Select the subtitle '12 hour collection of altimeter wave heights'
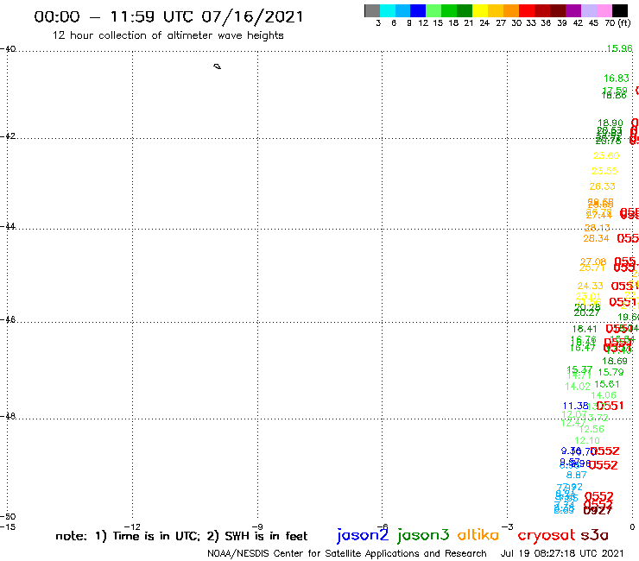Image resolution: width=639 pixels, height=561 pixels. [168, 35]
